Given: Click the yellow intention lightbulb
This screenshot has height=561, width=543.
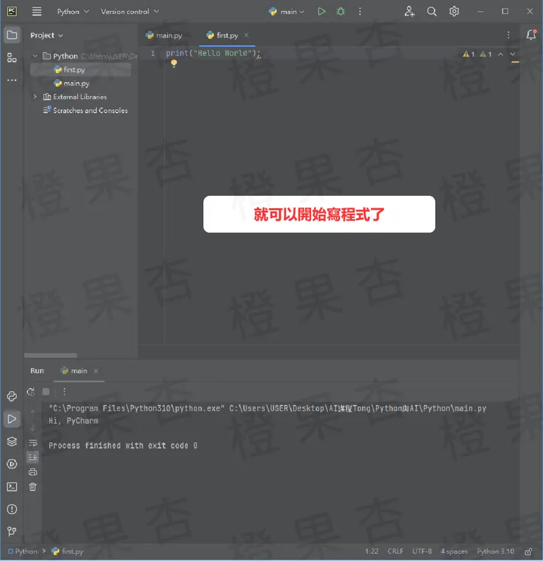Looking at the screenshot, I should tap(174, 64).
